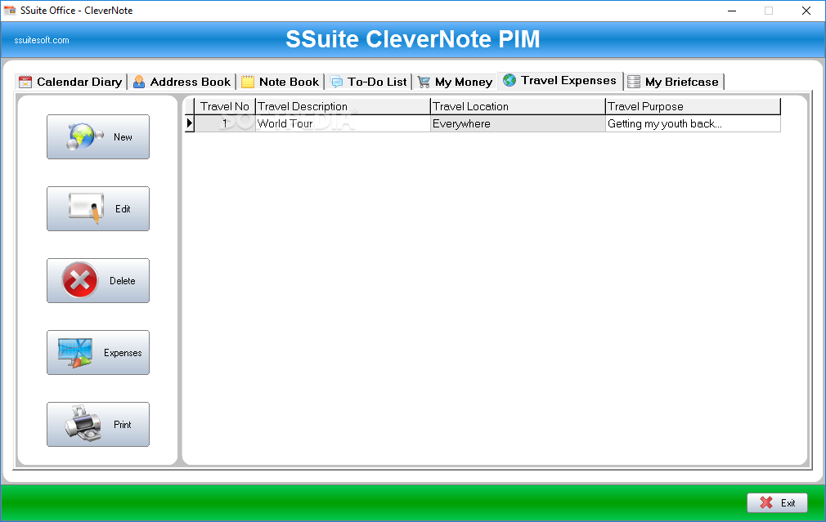Click the Exit label text
This screenshot has width=826, height=522.
click(788, 503)
